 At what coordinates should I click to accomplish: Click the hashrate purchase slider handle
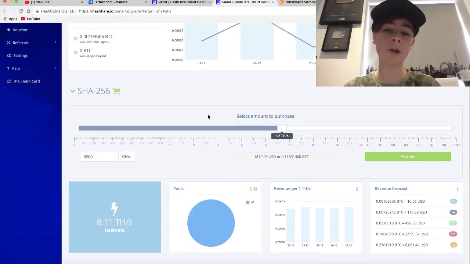(x=282, y=128)
